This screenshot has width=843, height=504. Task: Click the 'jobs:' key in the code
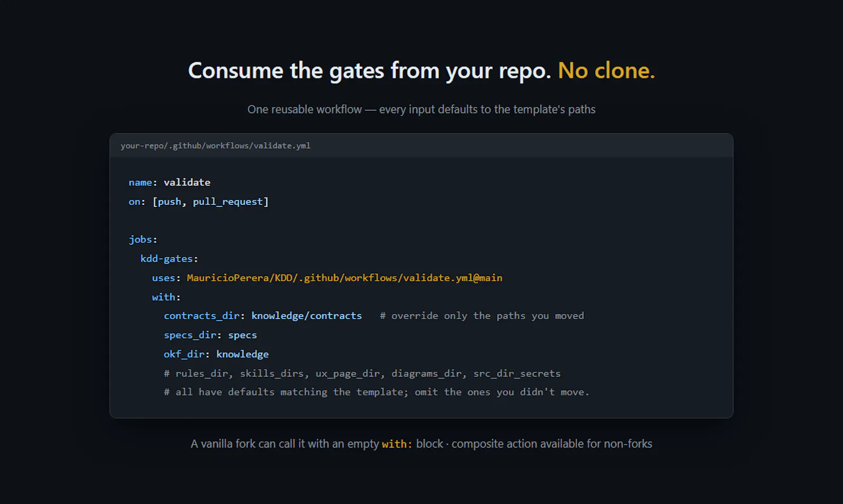(143, 240)
